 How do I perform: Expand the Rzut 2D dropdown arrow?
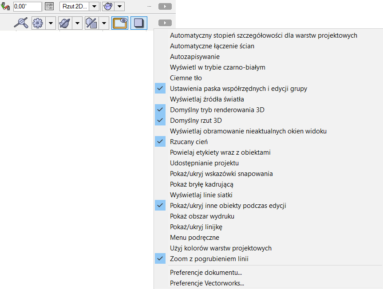(x=94, y=6)
